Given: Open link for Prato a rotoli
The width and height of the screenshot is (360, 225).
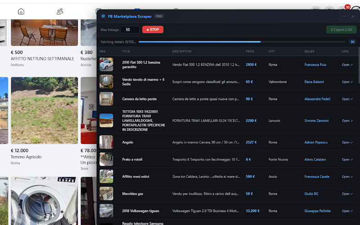Looking at the screenshot, I should [x=347, y=160].
